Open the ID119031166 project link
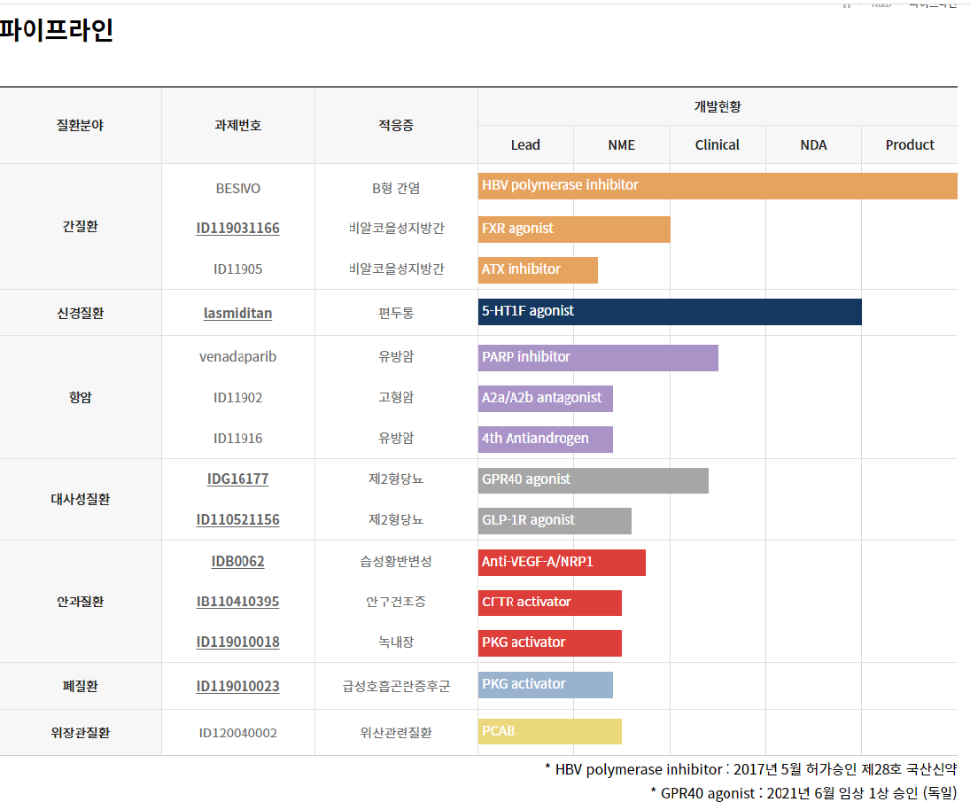The width and height of the screenshot is (970, 802). point(237,229)
